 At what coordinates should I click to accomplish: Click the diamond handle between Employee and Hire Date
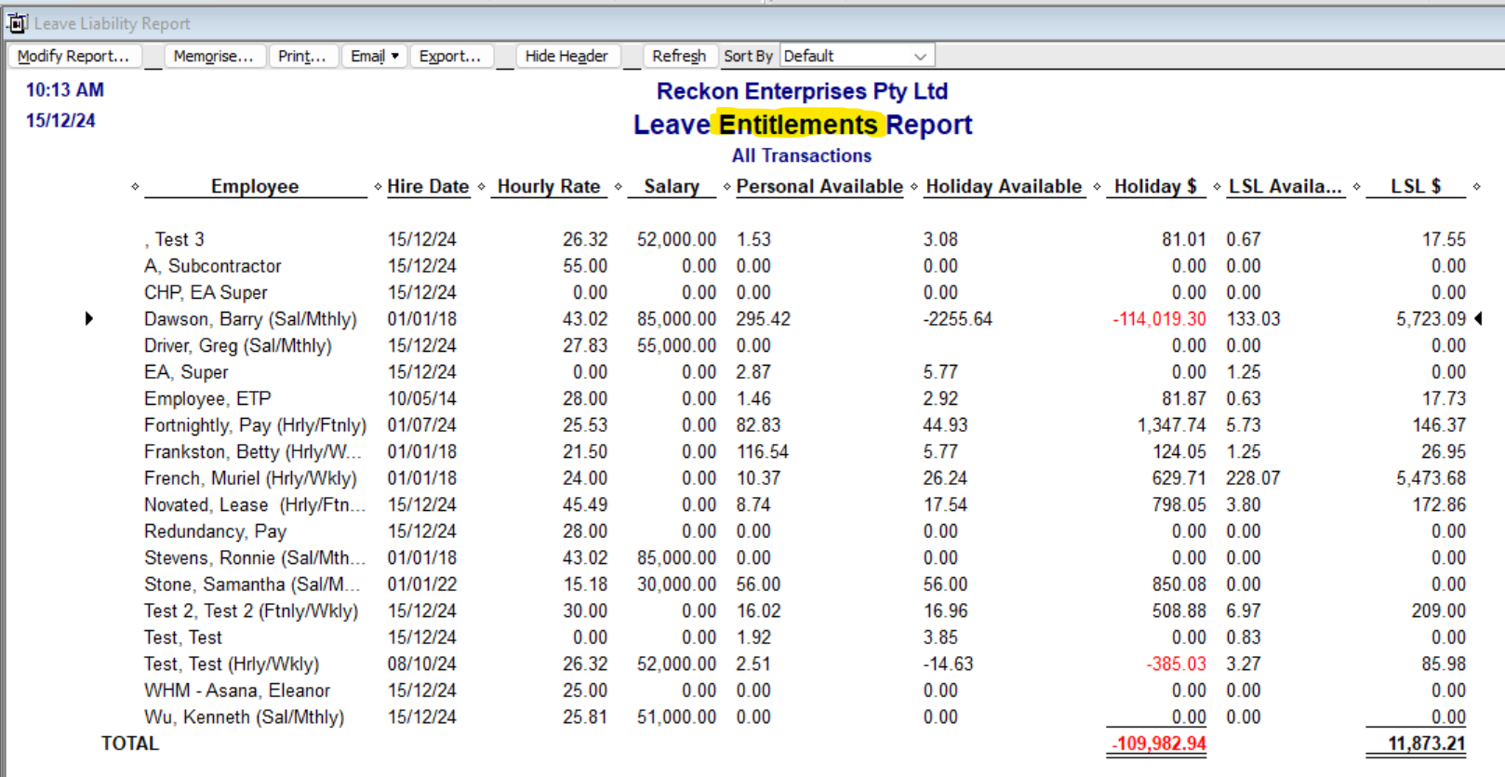(378, 187)
